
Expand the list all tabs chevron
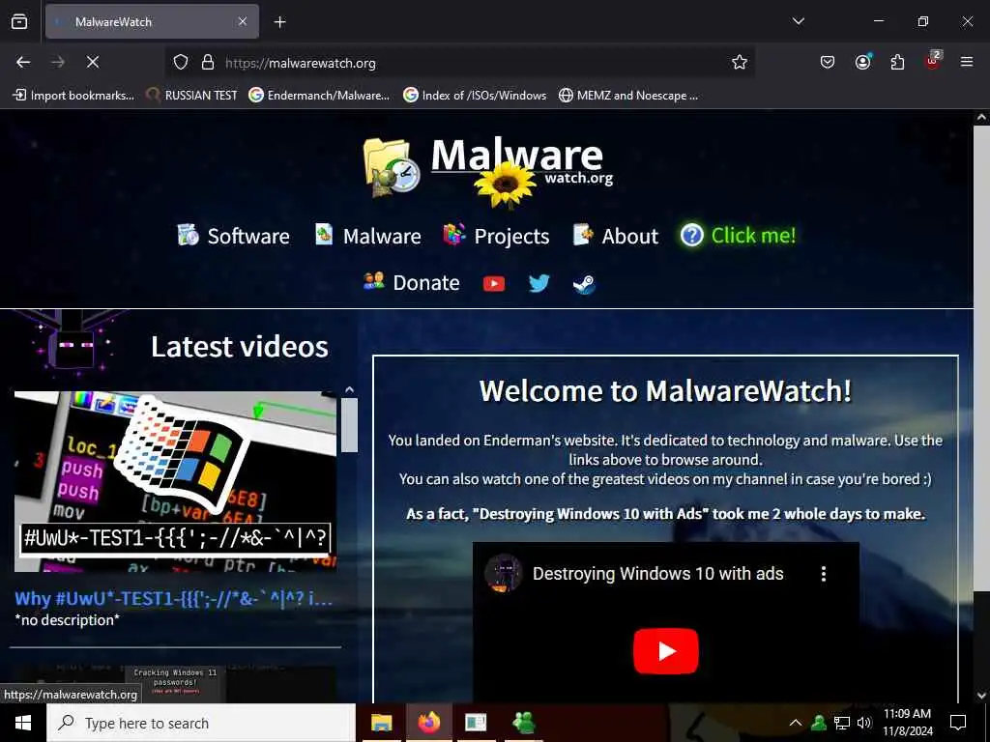tap(799, 21)
